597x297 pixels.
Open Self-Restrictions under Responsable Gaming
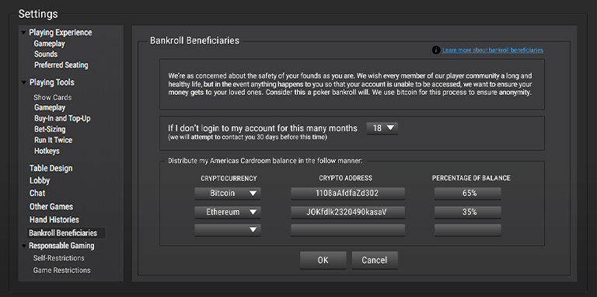tap(58, 258)
